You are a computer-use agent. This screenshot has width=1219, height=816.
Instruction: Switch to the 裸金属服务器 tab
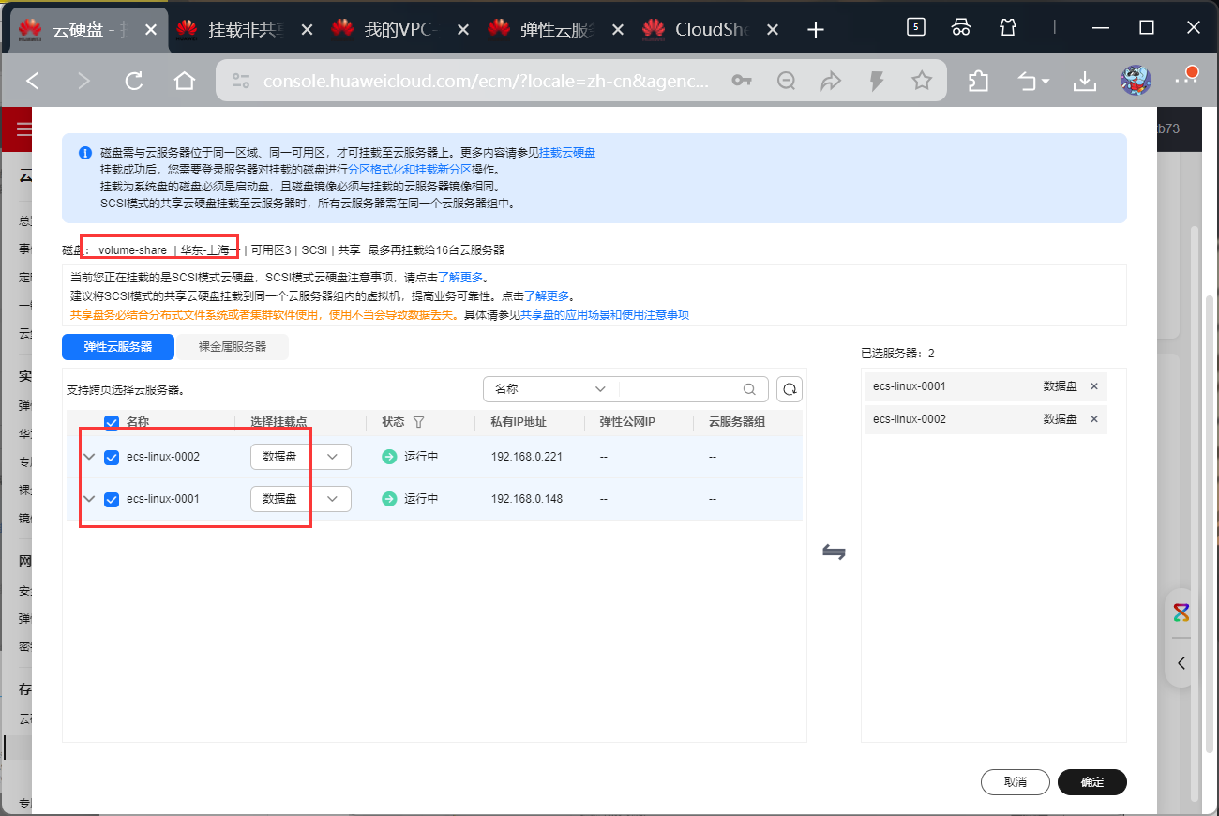pyautogui.click(x=233, y=347)
